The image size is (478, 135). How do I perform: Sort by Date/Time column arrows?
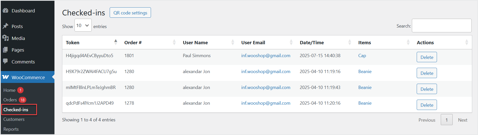pos(350,42)
